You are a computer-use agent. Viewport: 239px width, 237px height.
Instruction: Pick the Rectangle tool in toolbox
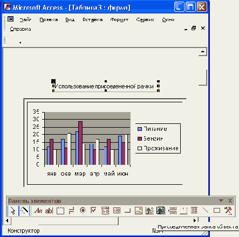pos(217,210)
